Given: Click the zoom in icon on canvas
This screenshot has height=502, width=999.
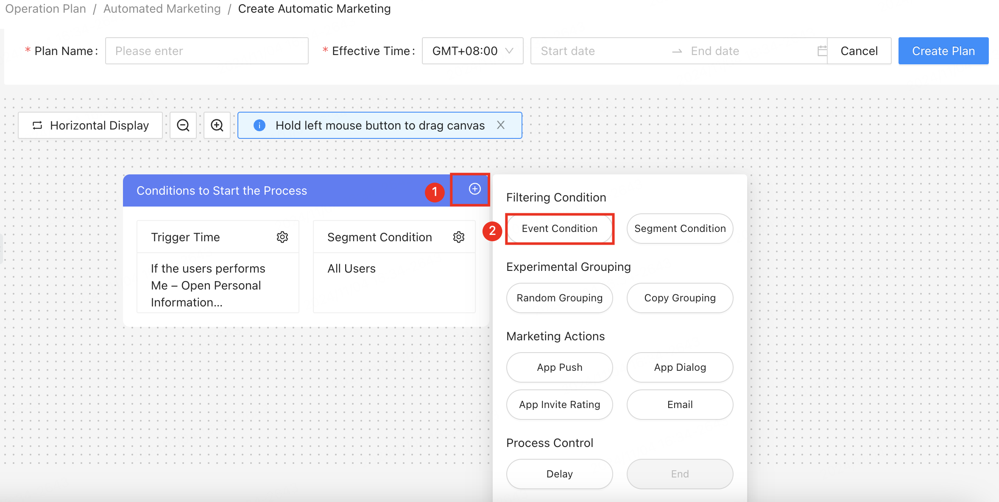Looking at the screenshot, I should pos(218,125).
